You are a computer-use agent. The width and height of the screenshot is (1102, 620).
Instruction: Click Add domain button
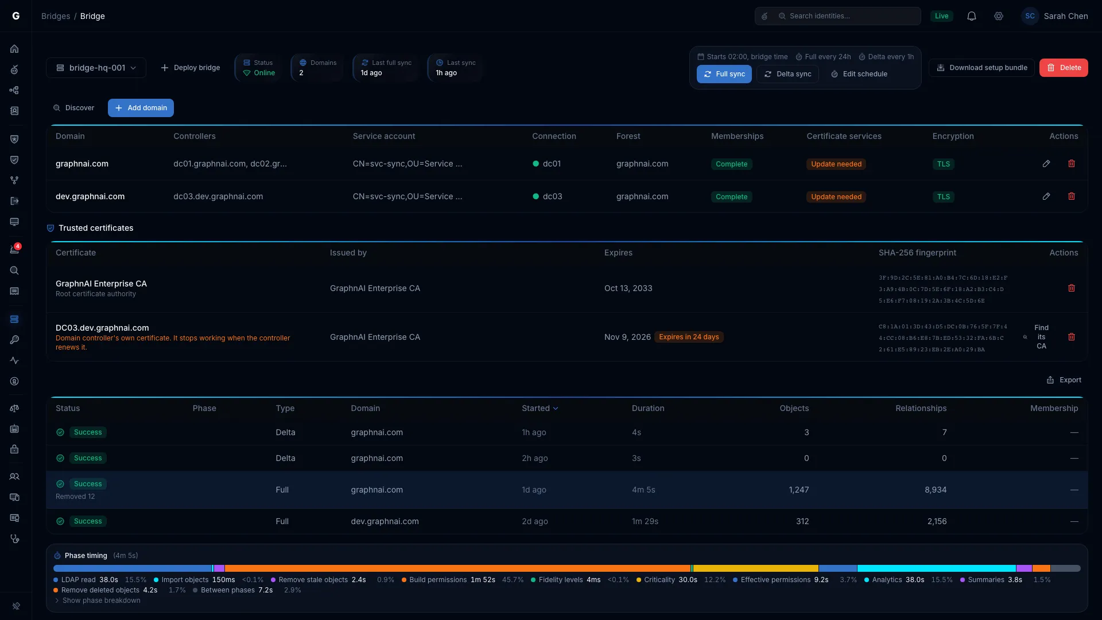pyautogui.click(x=141, y=108)
